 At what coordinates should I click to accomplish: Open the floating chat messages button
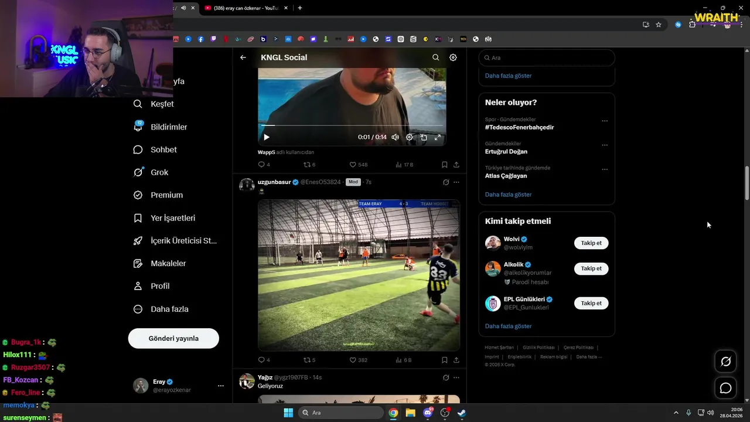click(x=725, y=388)
